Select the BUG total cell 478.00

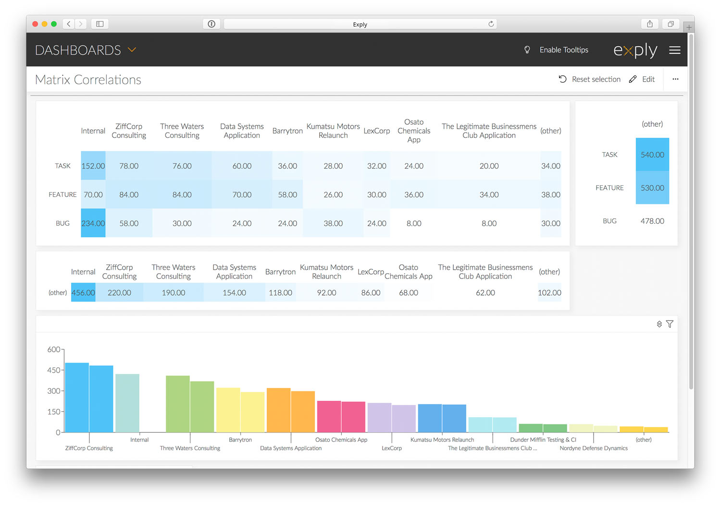(652, 221)
